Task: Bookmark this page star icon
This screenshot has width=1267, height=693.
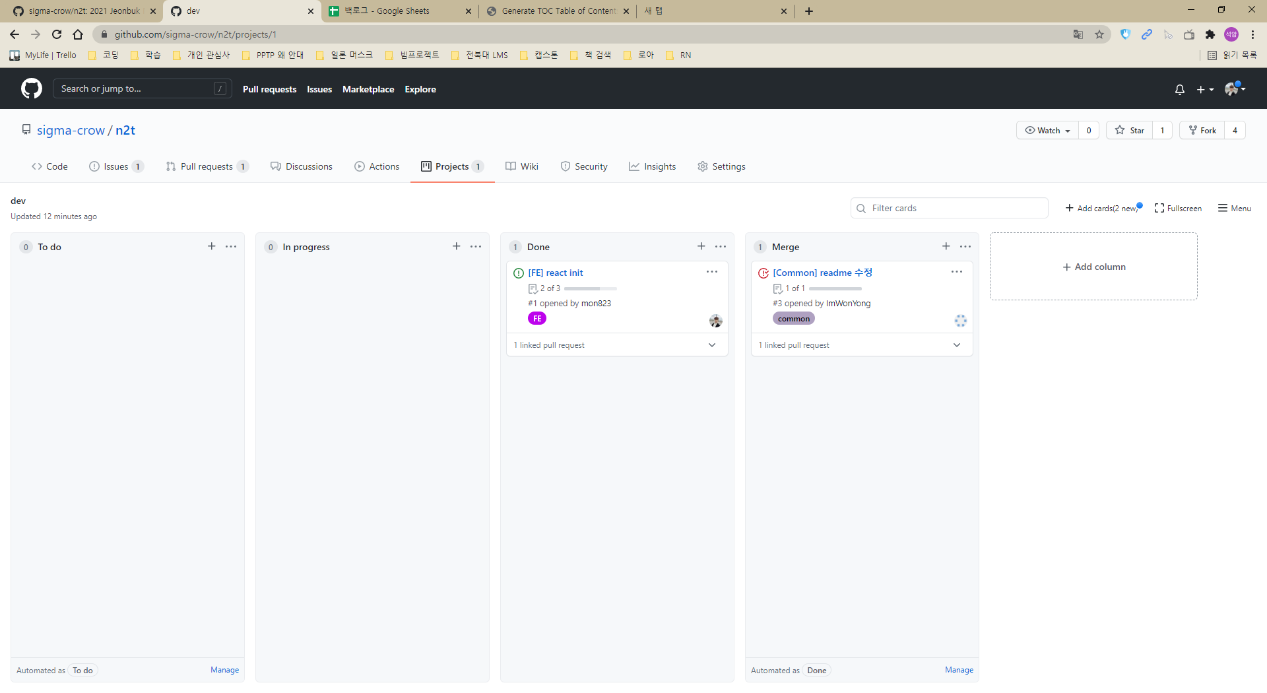Action: pos(1099,34)
